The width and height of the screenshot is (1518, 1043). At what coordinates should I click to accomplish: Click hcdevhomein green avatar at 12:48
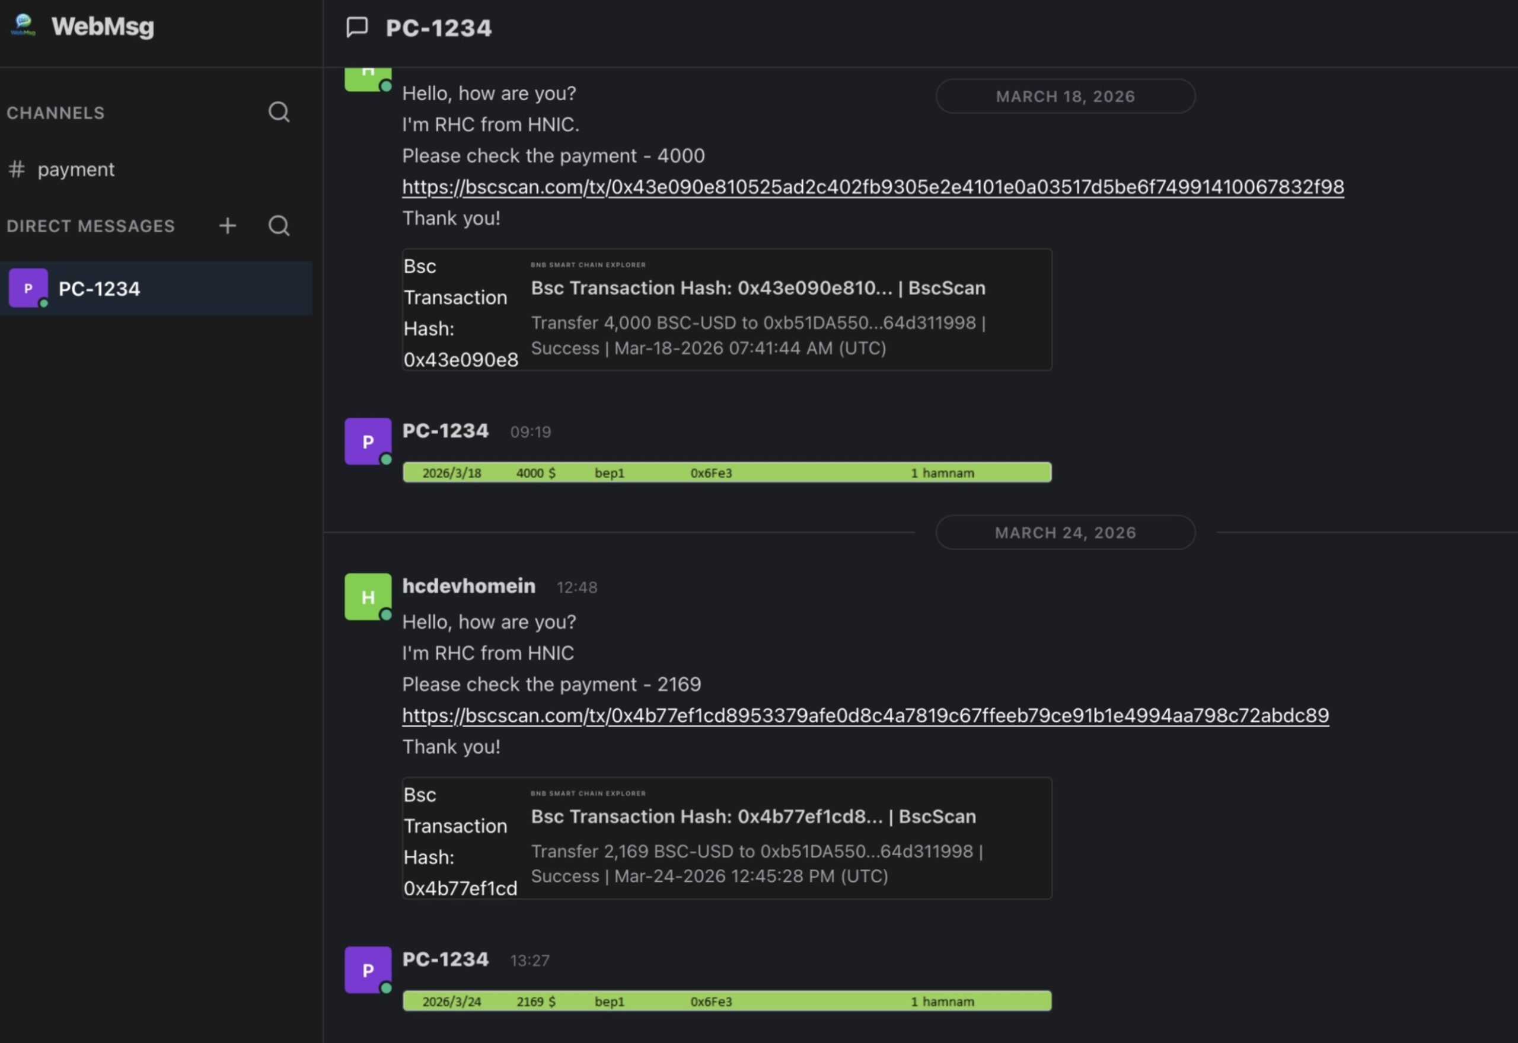368,597
